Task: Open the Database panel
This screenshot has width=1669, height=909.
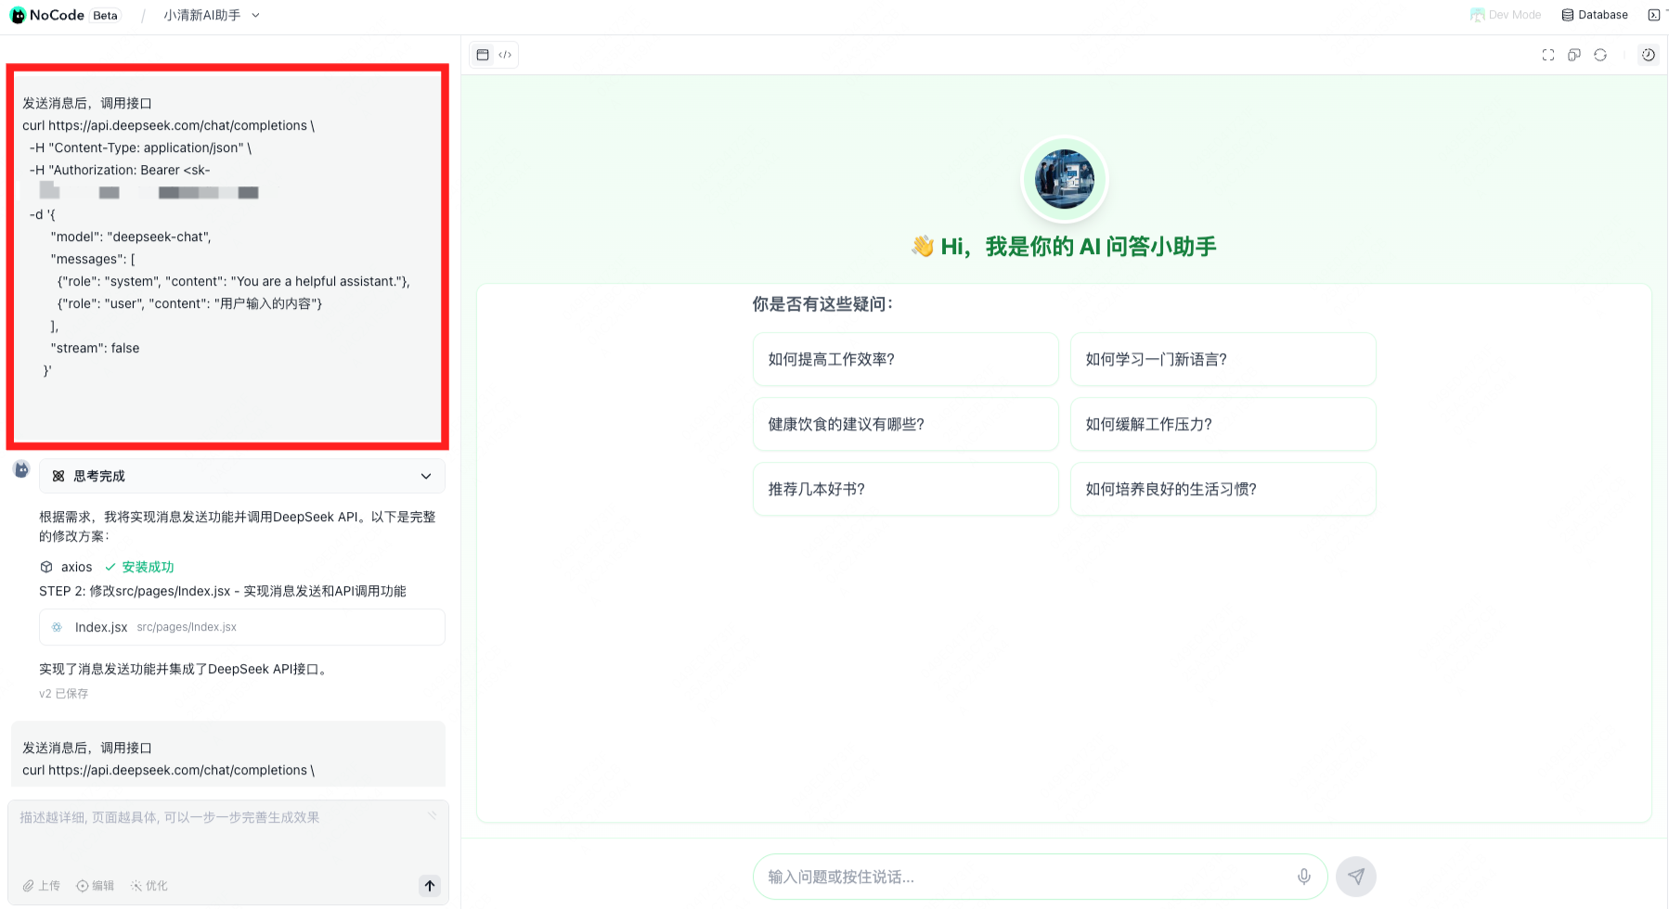Action: click(x=1595, y=14)
